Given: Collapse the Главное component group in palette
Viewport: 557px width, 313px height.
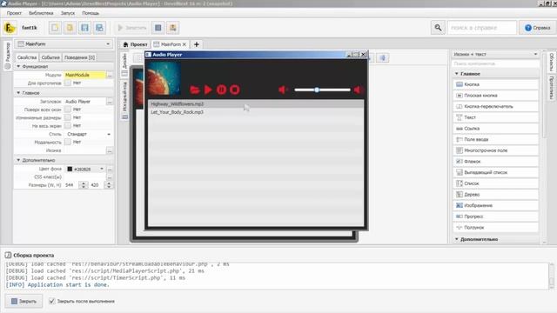Looking at the screenshot, I should (457, 74).
